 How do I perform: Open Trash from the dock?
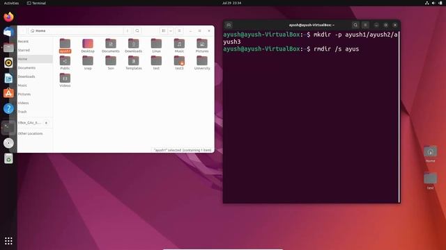click(x=8, y=158)
